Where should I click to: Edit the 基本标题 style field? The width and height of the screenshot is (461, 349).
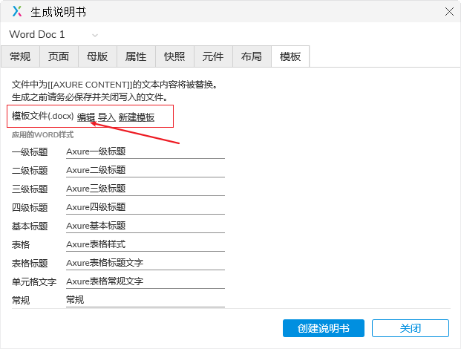(x=146, y=226)
